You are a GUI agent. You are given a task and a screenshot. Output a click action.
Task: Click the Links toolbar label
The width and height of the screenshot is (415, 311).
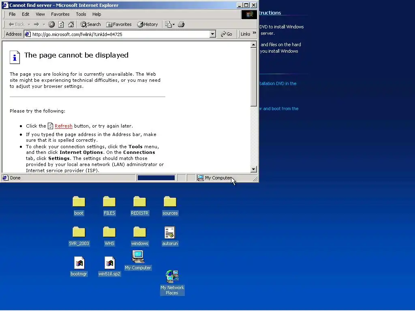245,34
